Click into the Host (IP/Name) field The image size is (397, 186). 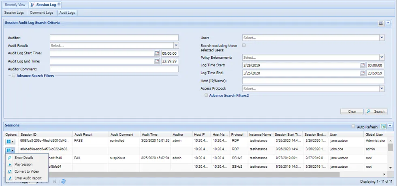coord(313,81)
